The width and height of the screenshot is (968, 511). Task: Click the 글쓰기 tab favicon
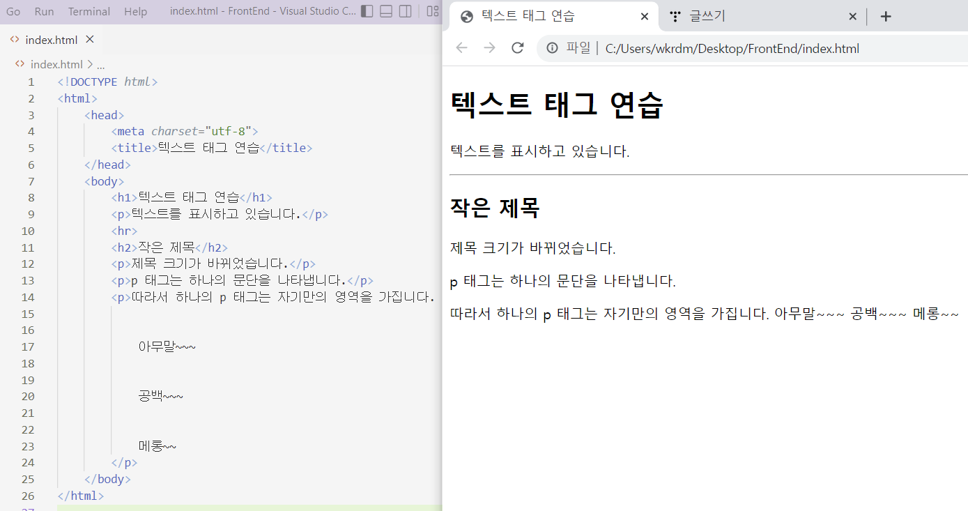[674, 16]
